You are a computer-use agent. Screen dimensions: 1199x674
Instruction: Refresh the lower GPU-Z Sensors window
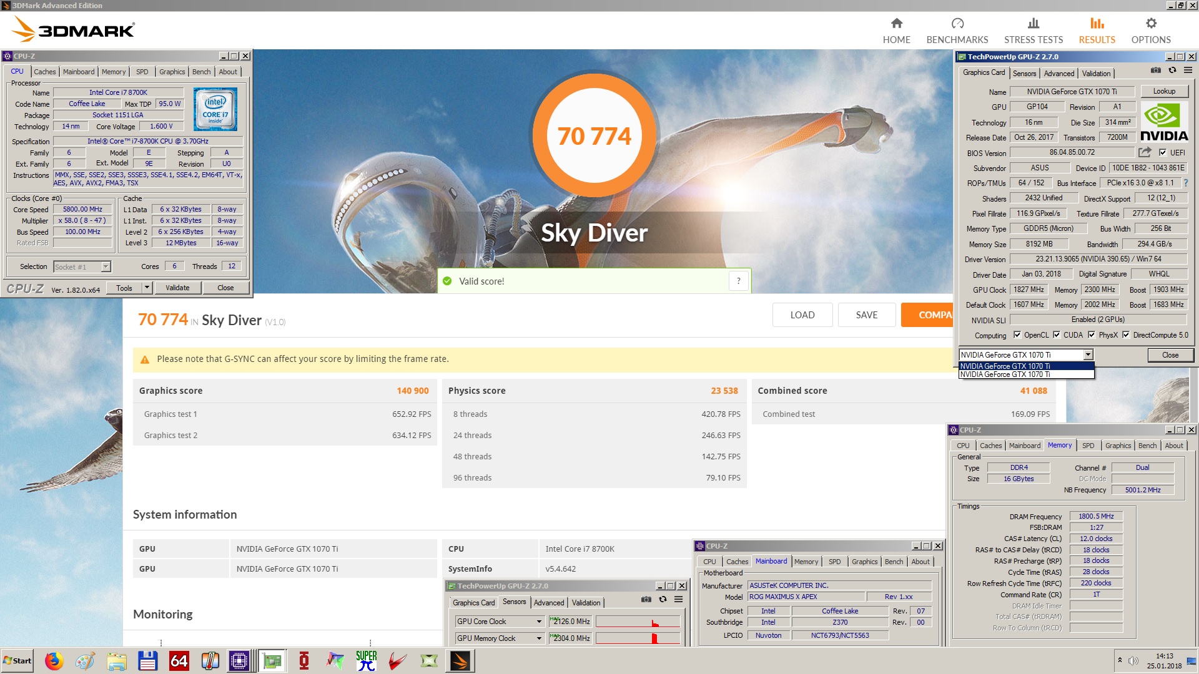click(663, 599)
